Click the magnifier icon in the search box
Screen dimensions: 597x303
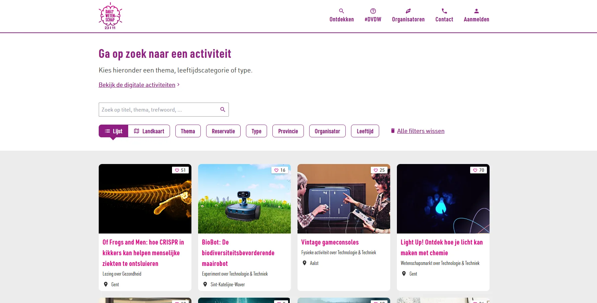(223, 110)
